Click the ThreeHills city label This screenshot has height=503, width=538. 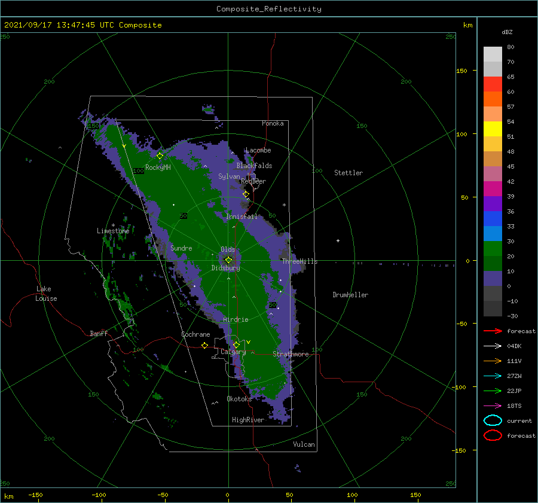(x=300, y=261)
